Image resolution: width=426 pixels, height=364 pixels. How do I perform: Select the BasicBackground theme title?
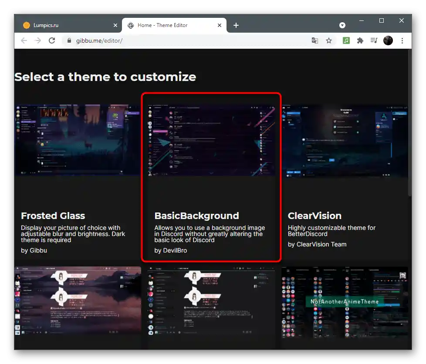197,216
